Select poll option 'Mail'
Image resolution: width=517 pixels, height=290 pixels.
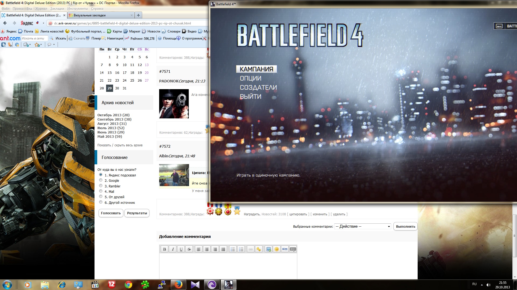[x=101, y=191]
